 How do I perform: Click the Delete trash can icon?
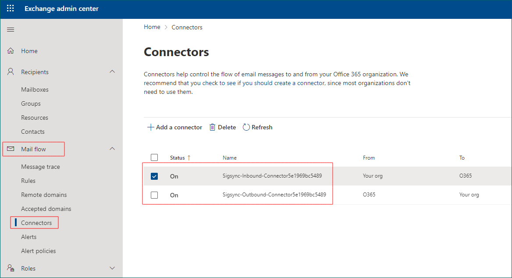tap(213, 127)
